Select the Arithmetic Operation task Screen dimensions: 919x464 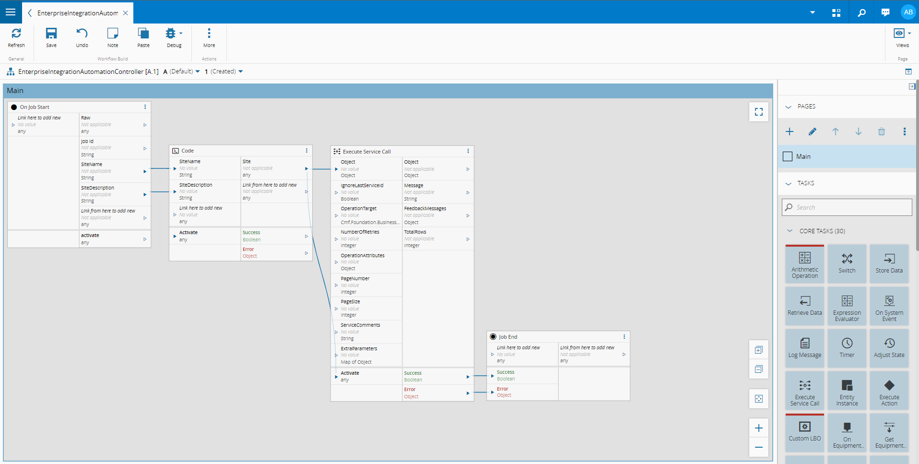coord(804,264)
